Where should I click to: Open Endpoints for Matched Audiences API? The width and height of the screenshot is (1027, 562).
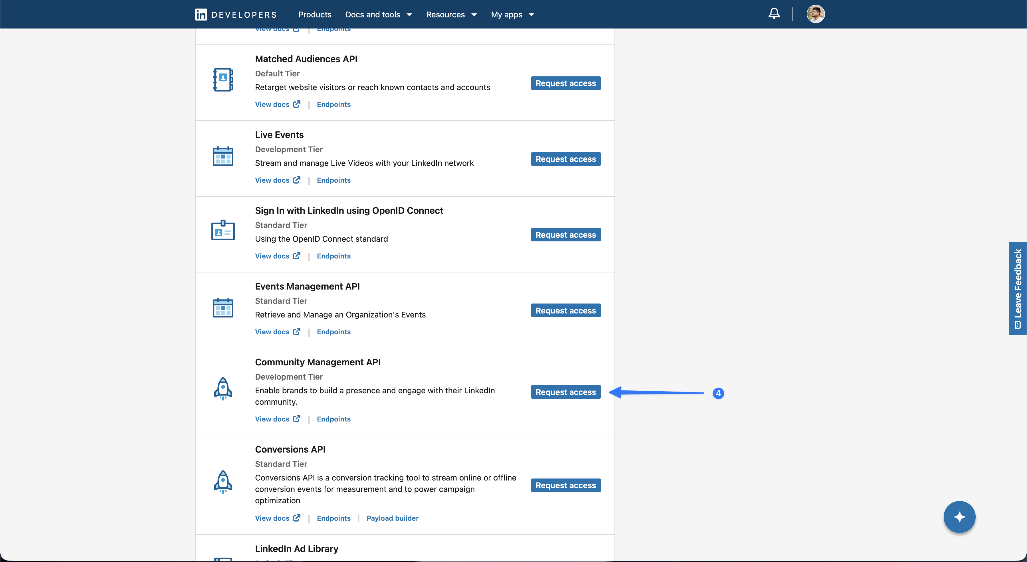coord(334,104)
